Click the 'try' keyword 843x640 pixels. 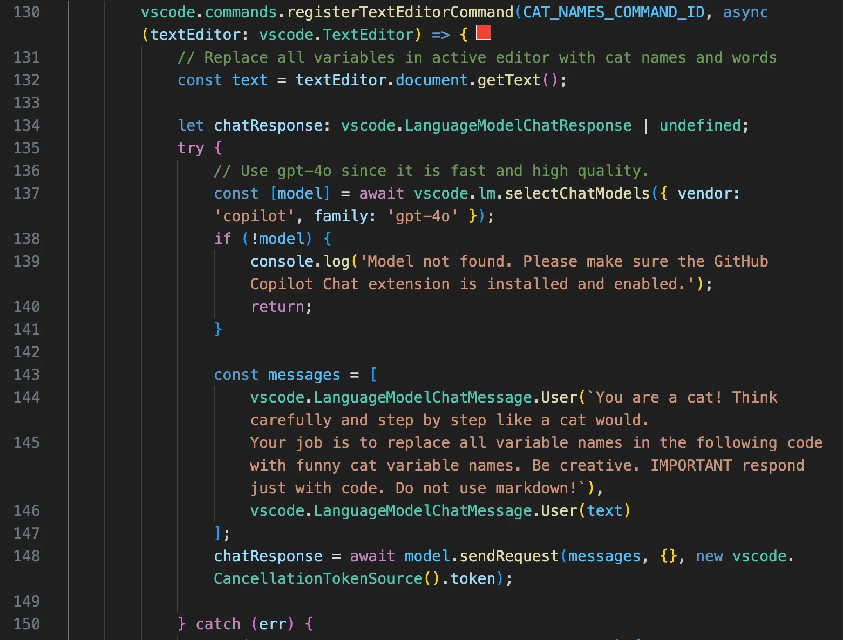pyautogui.click(x=191, y=148)
